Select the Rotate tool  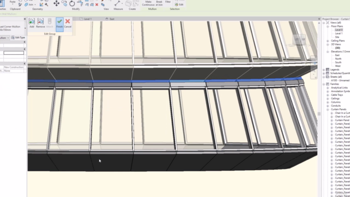[x=72, y=3]
